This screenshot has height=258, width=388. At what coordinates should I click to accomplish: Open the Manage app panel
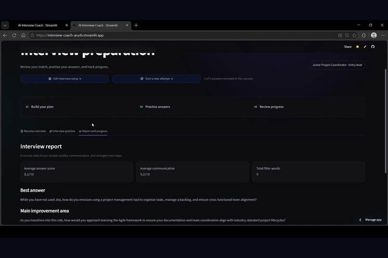(x=370, y=220)
